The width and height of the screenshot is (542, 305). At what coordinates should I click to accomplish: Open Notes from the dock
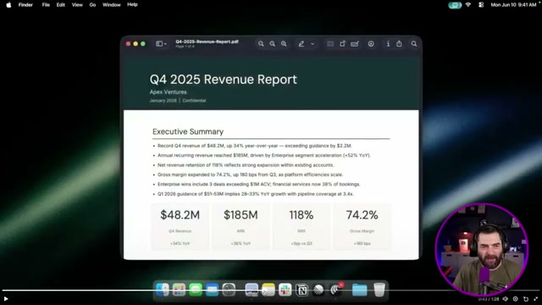click(x=268, y=290)
